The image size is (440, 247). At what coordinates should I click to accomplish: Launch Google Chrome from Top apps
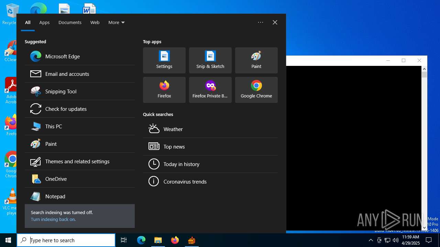[256, 90]
